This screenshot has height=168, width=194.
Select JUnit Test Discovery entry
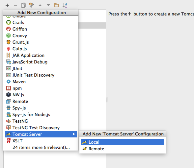(41, 75)
